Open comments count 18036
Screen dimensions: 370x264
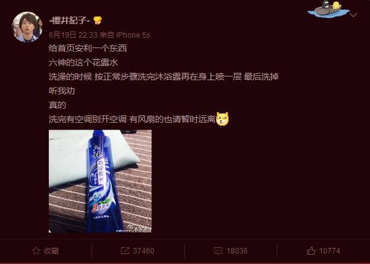(237, 251)
